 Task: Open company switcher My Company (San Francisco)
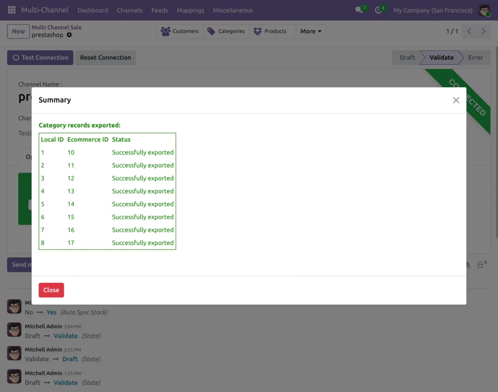pyautogui.click(x=433, y=10)
